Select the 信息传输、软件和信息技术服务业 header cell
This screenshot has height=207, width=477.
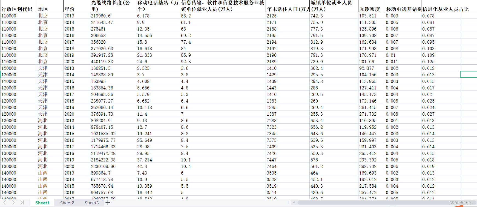tap(223, 6)
